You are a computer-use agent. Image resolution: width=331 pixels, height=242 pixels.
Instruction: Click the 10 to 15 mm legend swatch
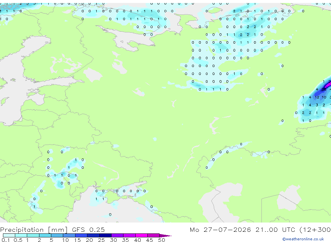tap(69, 235)
